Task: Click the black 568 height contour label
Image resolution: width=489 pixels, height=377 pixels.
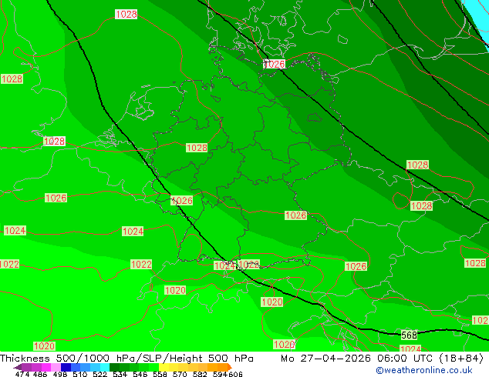Action: click(x=409, y=335)
